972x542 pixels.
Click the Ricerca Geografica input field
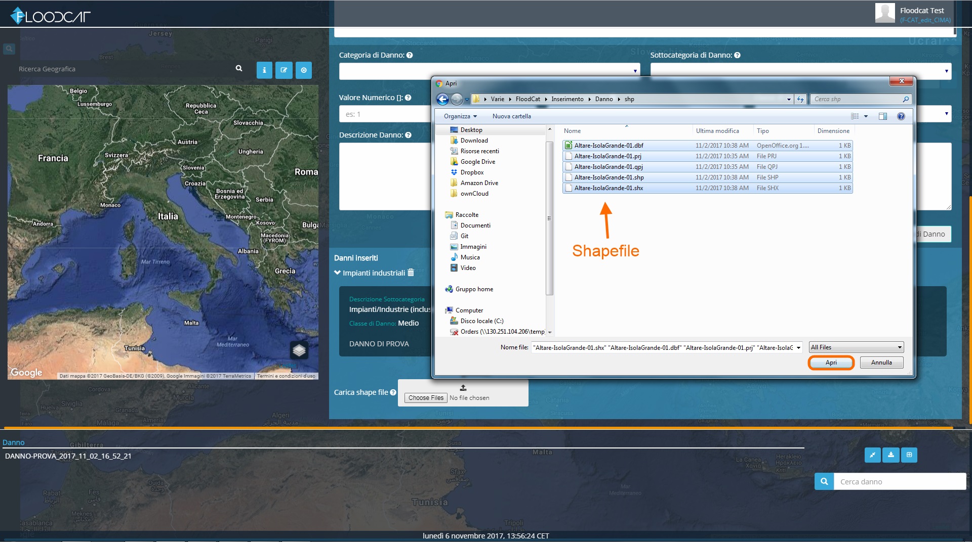pyautogui.click(x=124, y=69)
